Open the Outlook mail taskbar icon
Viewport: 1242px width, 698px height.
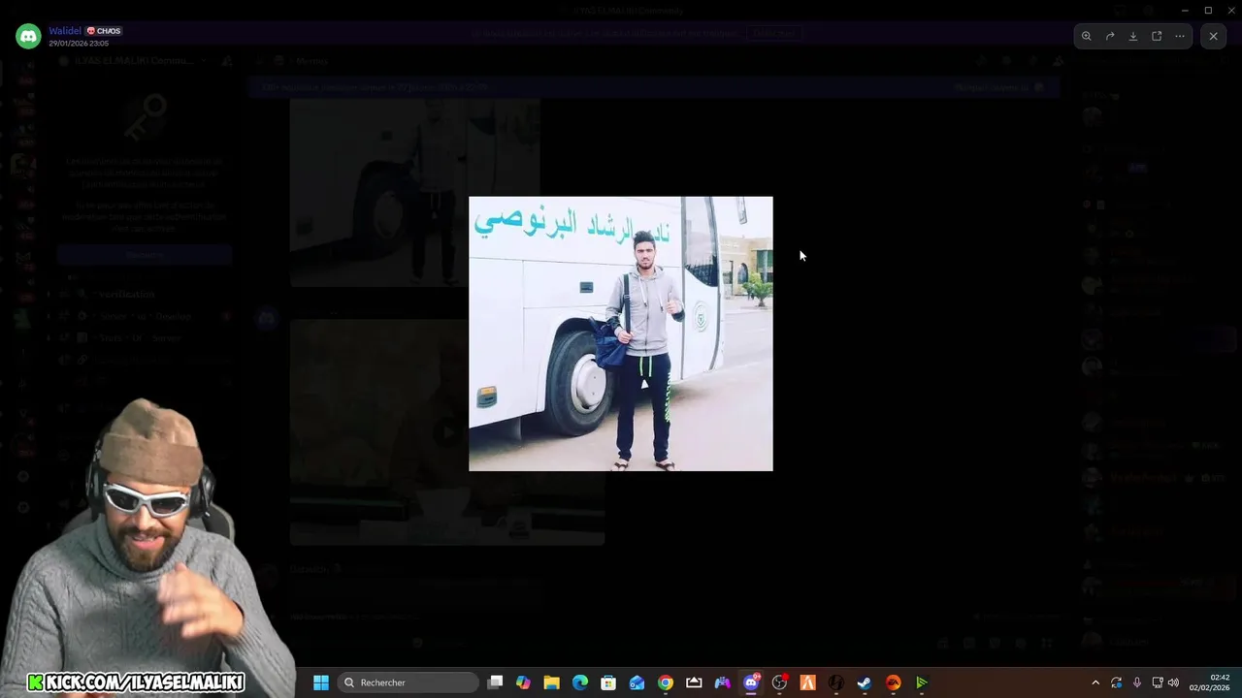(637, 682)
